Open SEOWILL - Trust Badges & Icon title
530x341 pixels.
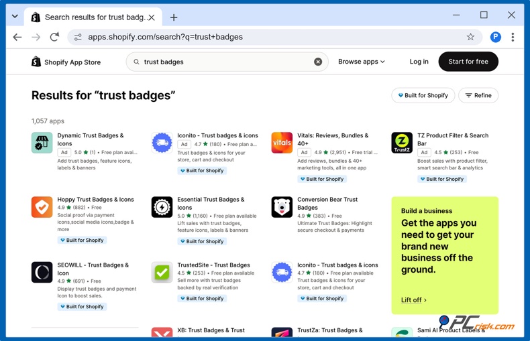click(93, 269)
